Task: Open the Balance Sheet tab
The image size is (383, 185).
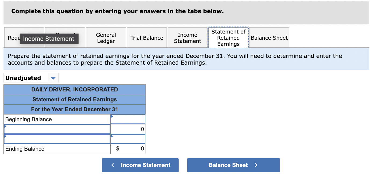Action: (269, 38)
